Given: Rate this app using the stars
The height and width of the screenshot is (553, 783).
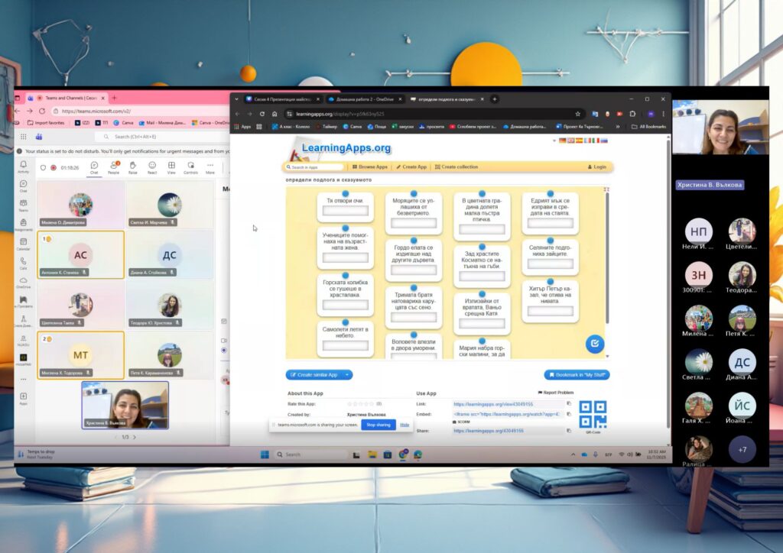Looking at the screenshot, I should pos(359,403).
